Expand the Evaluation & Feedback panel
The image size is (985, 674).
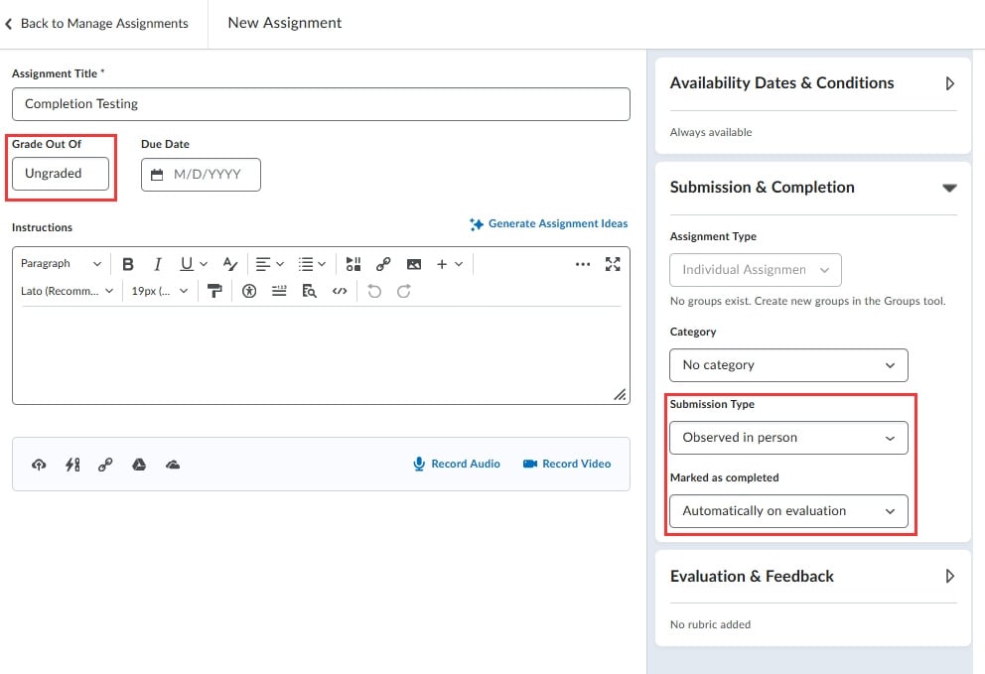click(x=950, y=576)
